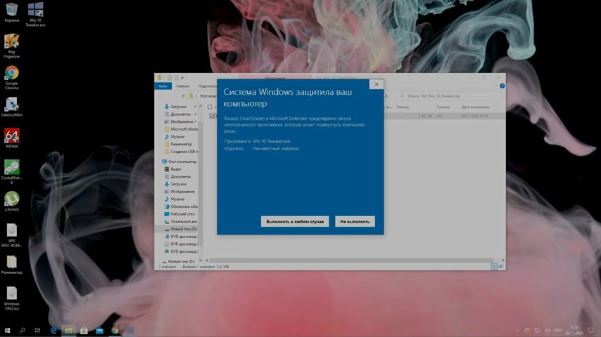Viewport: 601px width, 337px height.
Task: Sort by Сжатие column header
Action: 443,107
